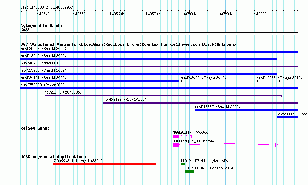Click the MAGEA11|NM_001011544 gene label
The width and height of the screenshot is (308, 185).
click(x=193, y=141)
